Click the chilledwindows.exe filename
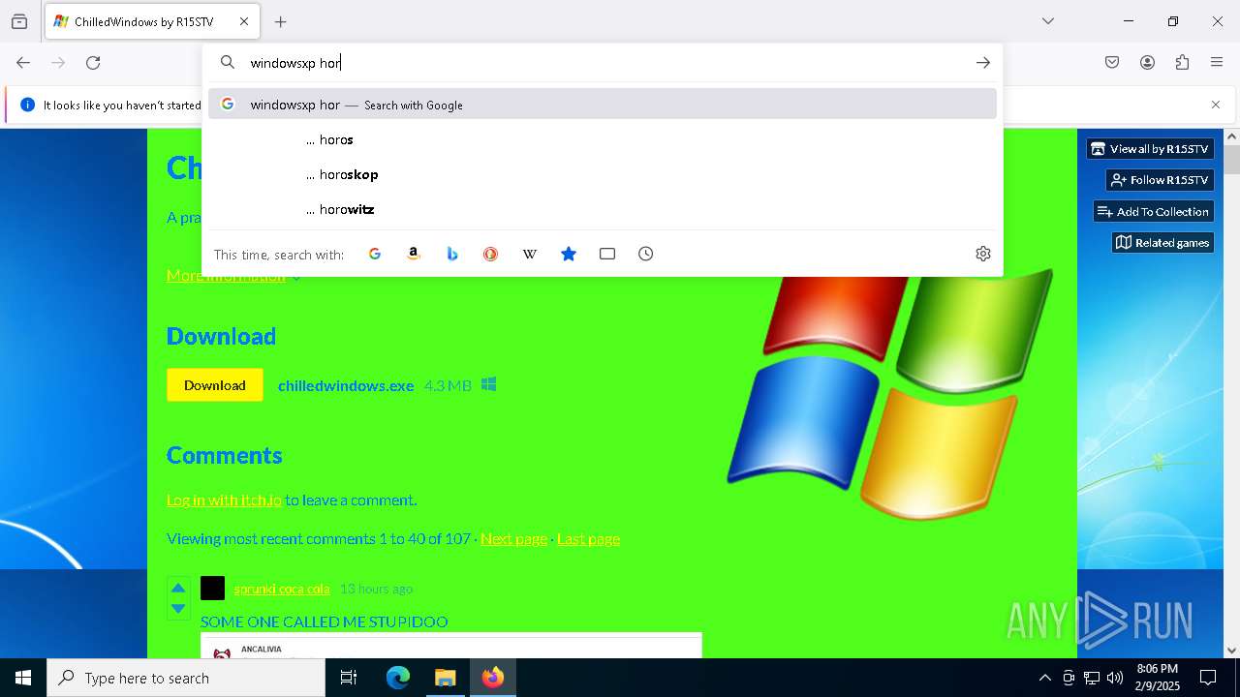Screen dimensions: 1240x697 click(x=346, y=385)
